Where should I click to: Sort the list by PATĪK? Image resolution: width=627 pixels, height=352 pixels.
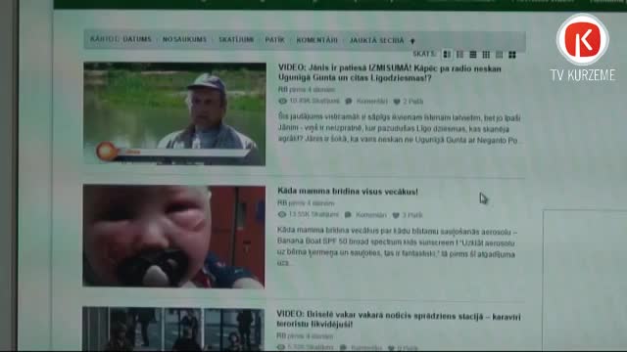pyautogui.click(x=274, y=40)
